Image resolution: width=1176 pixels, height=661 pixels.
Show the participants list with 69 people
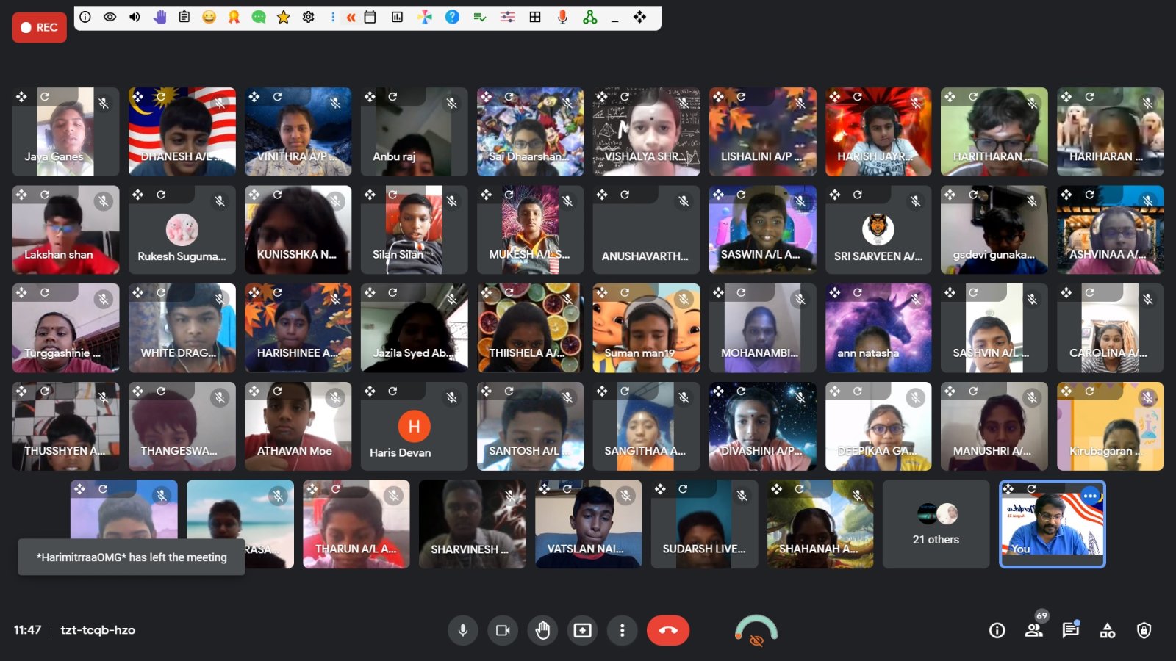[x=1034, y=630]
